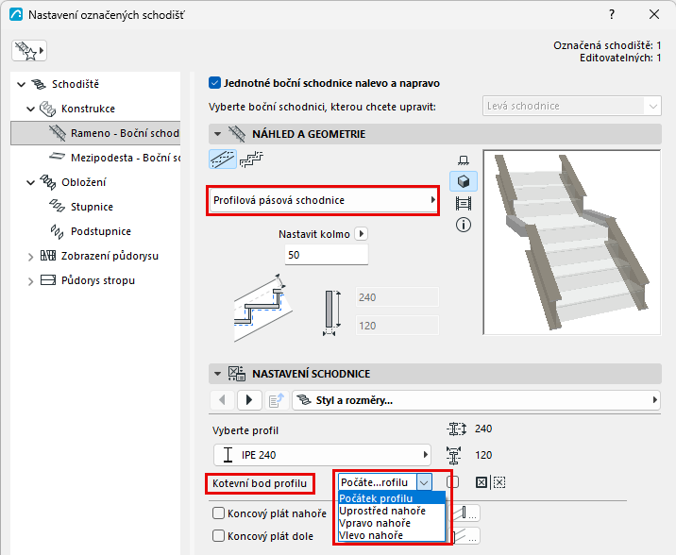Open the Nastavit kolmo arrow menu
Image resolution: width=676 pixels, height=555 pixels.
click(362, 234)
